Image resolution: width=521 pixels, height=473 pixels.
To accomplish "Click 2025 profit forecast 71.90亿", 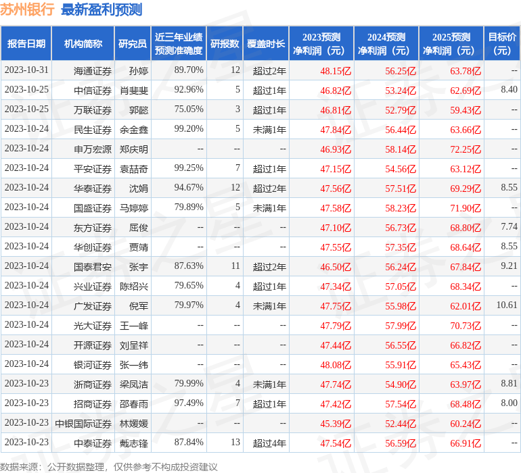I will point(466,208).
